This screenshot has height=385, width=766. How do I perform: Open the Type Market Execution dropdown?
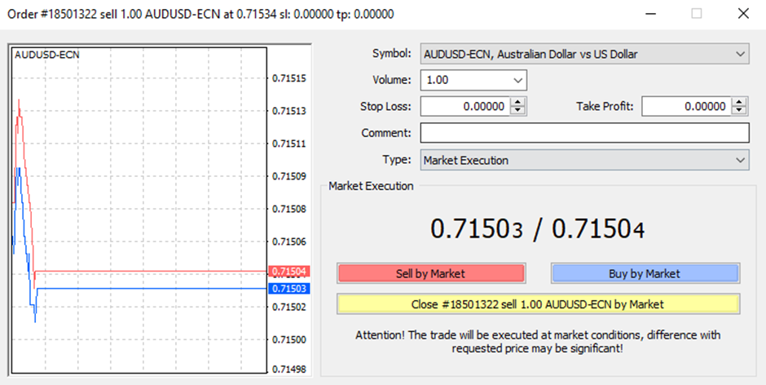(584, 160)
